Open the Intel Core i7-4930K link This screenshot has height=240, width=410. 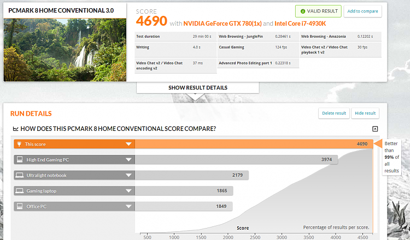pyautogui.click(x=300, y=23)
